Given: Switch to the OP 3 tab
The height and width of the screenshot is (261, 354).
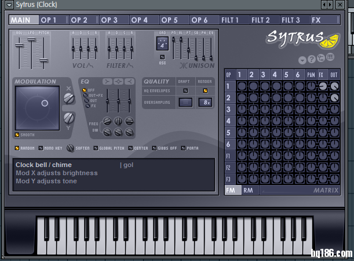Looking at the screenshot, I should click(109, 20).
